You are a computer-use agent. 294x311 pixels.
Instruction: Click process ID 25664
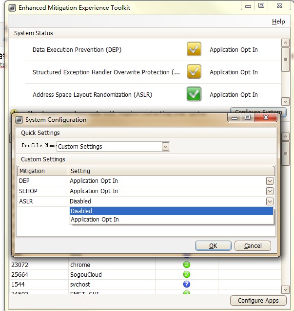pyautogui.click(x=20, y=275)
